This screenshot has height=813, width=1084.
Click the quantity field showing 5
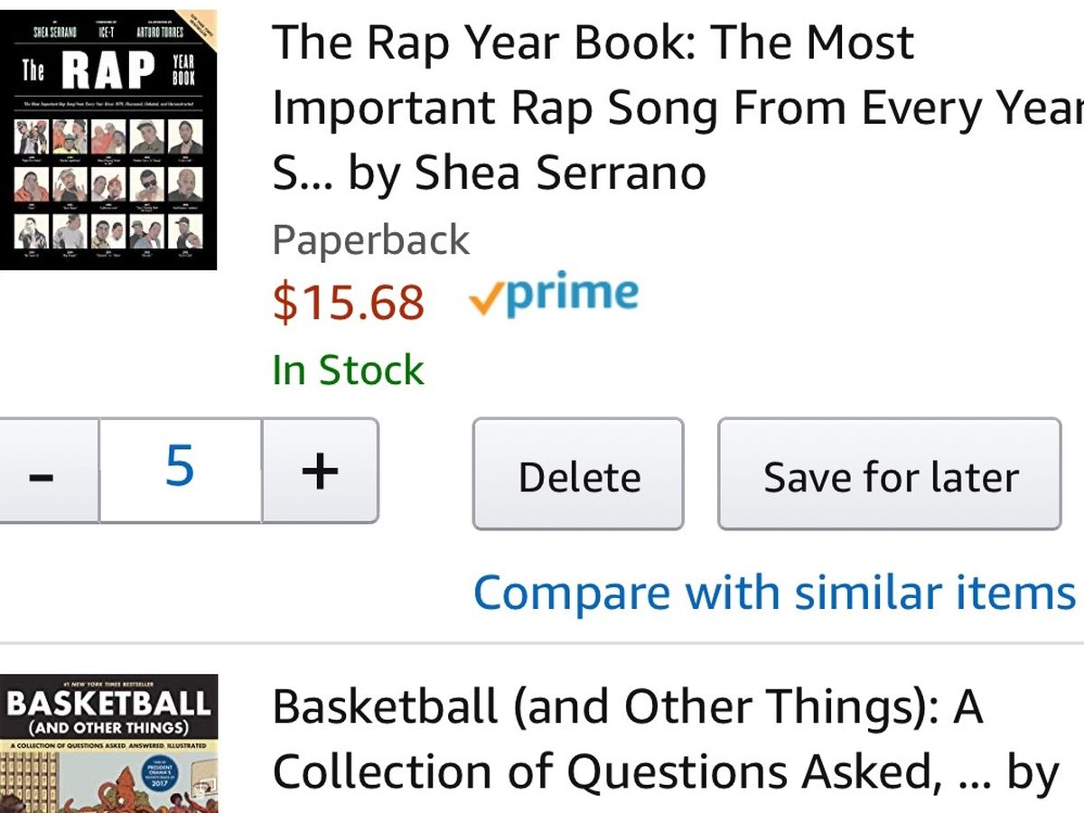point(180,469)
